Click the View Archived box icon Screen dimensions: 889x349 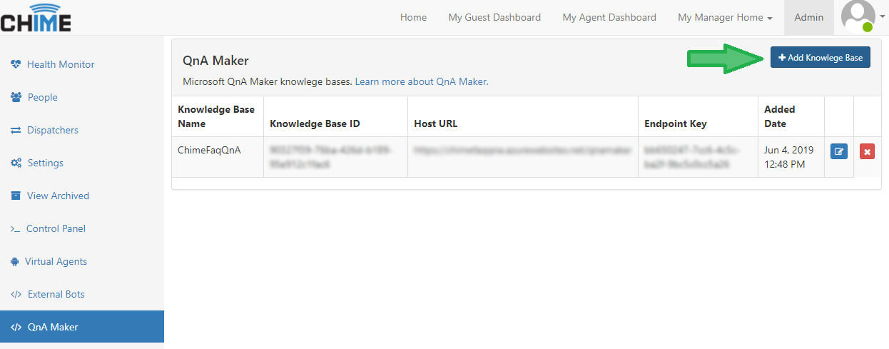pyautogui.click(x=16, y=196)
